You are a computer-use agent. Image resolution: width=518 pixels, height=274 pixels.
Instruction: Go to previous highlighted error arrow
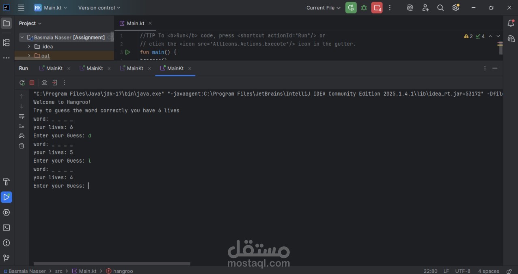tap(490, 36)
